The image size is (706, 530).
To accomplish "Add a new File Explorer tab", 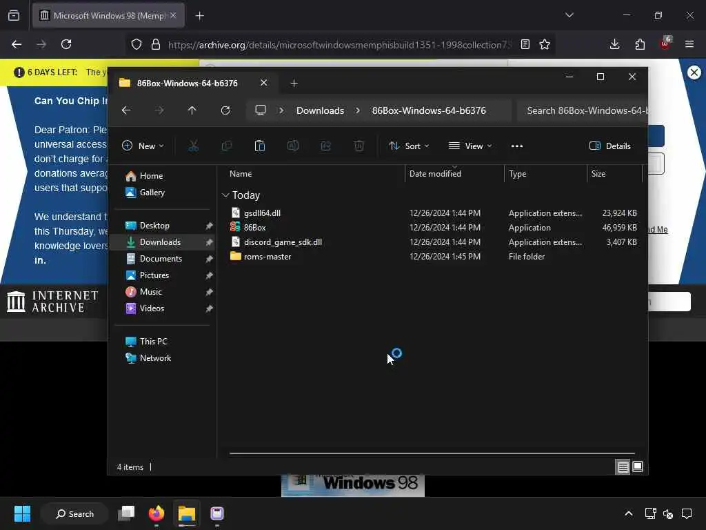I will 294,84.
